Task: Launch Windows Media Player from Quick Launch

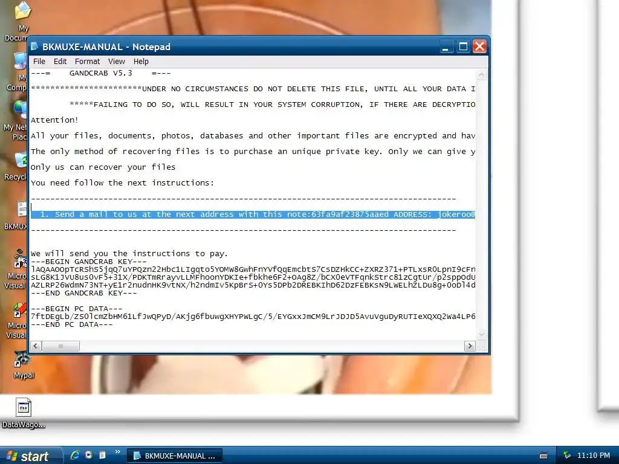Action: click(x=89, y=455)
